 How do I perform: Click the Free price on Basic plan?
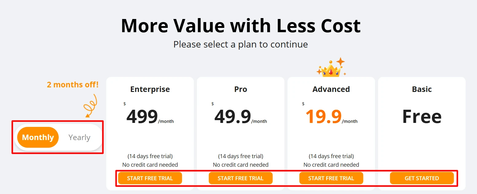[x=422, y=116]
